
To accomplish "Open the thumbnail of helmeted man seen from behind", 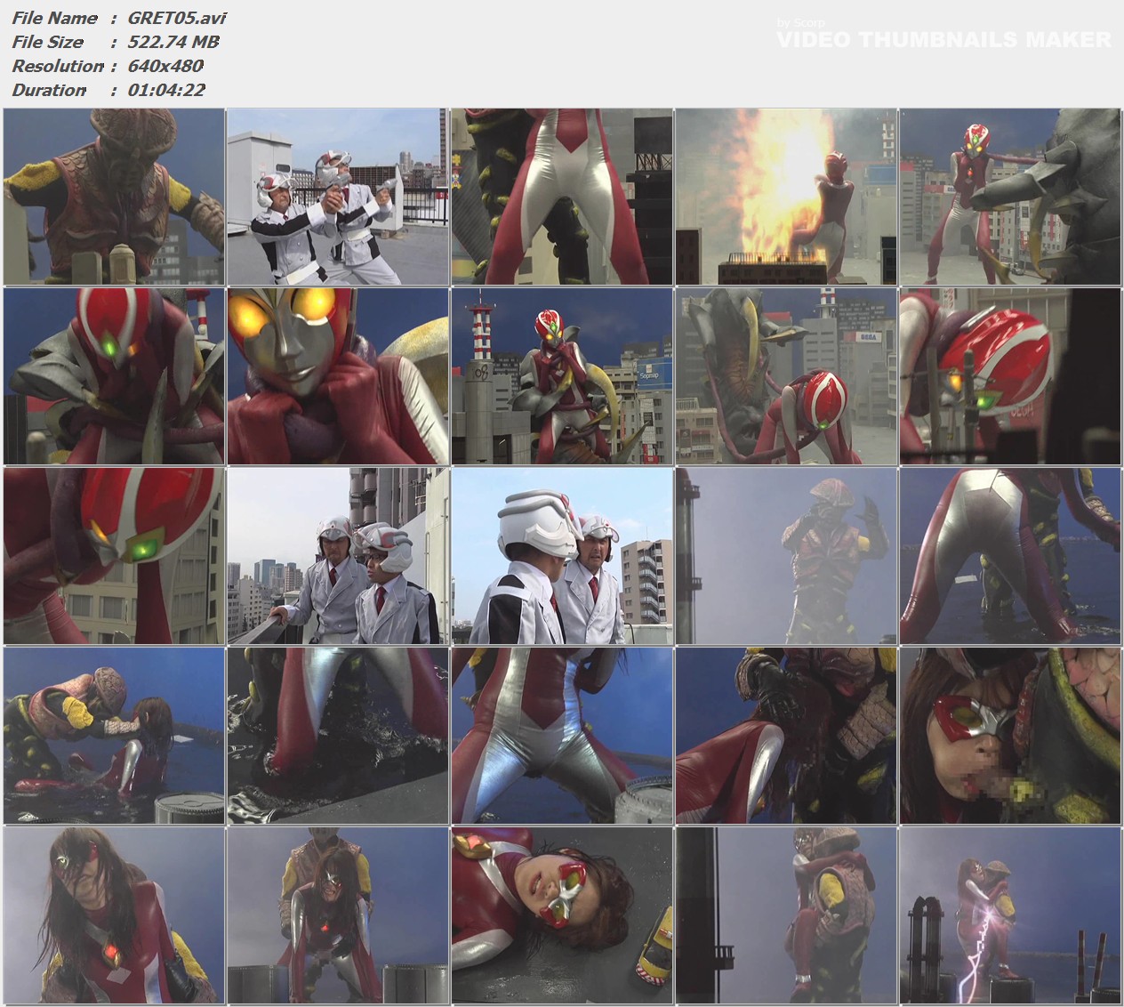I will tap(562, 556).
